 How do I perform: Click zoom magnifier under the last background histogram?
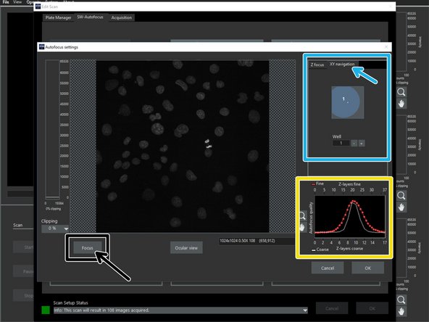401,300
